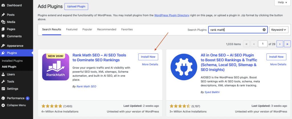Open Installed Plugins submenu item
This screenshot has height=119, width=292.
point(12,61)
